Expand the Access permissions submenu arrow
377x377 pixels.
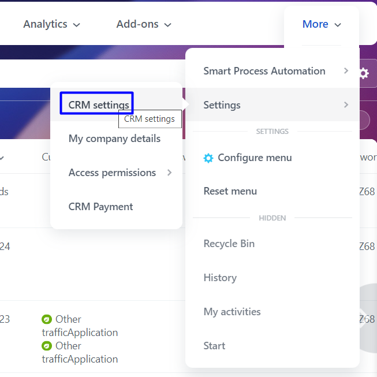(170, 173)
